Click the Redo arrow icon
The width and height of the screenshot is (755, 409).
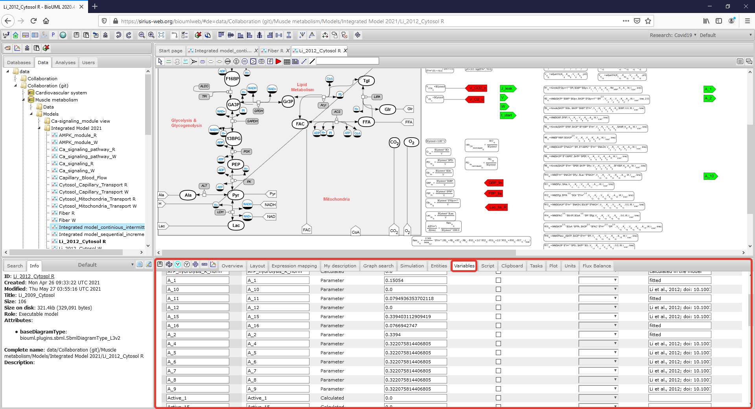coord(129,35)
